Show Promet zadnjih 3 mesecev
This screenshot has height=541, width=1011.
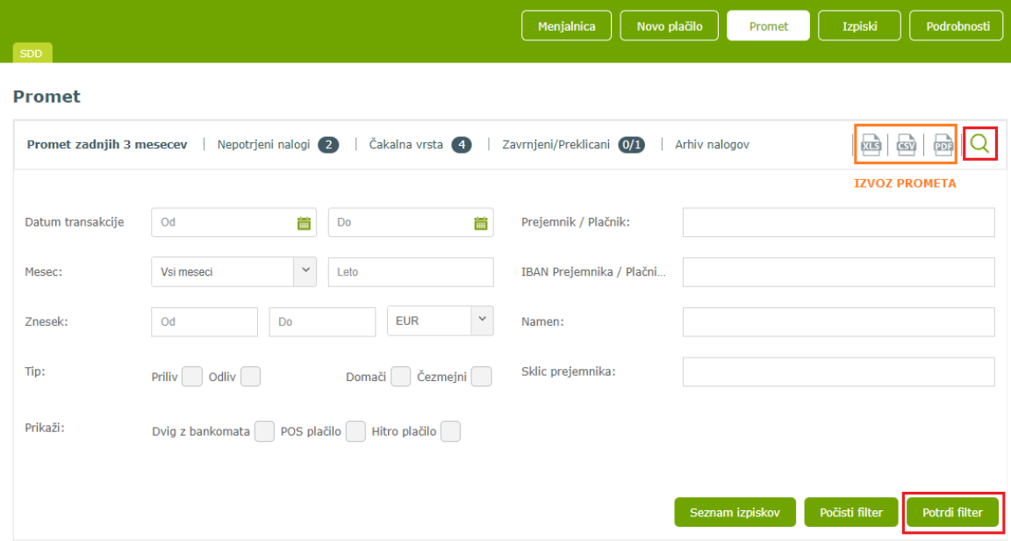tap(107, 145)
